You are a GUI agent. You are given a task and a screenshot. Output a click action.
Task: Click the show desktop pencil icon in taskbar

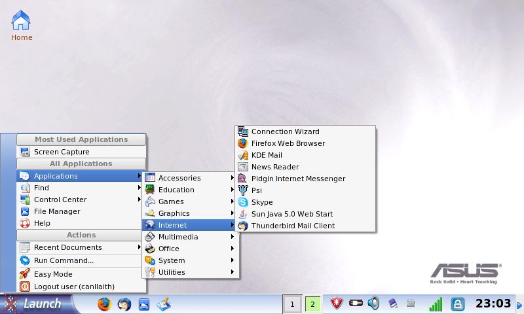point(164,304)
